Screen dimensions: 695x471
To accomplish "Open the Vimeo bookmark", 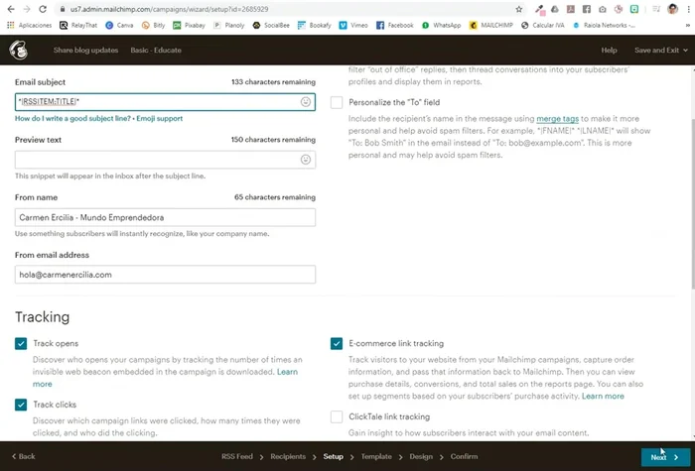I will coord(350,25).
